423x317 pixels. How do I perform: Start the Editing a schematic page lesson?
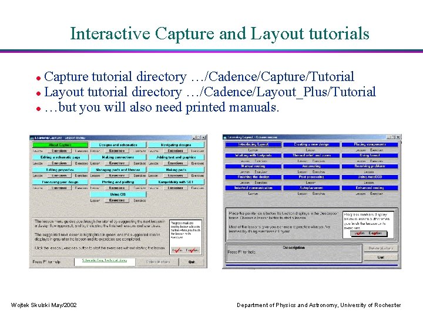click(60, 157)
